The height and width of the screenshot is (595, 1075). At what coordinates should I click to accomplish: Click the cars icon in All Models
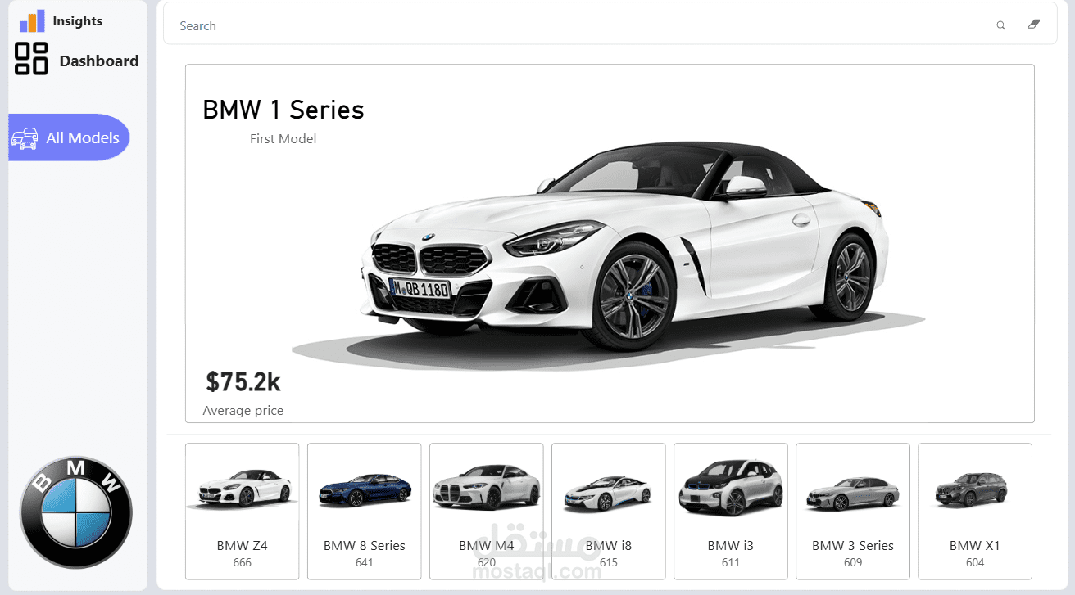click(x=25, y=138)
